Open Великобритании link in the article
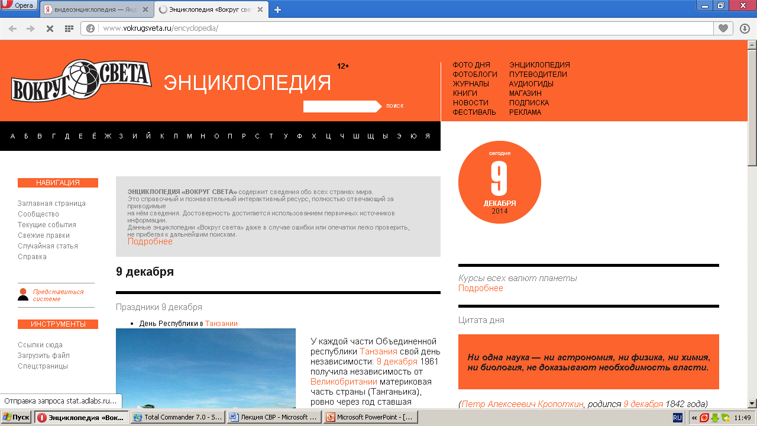 [x=344, y=382]
